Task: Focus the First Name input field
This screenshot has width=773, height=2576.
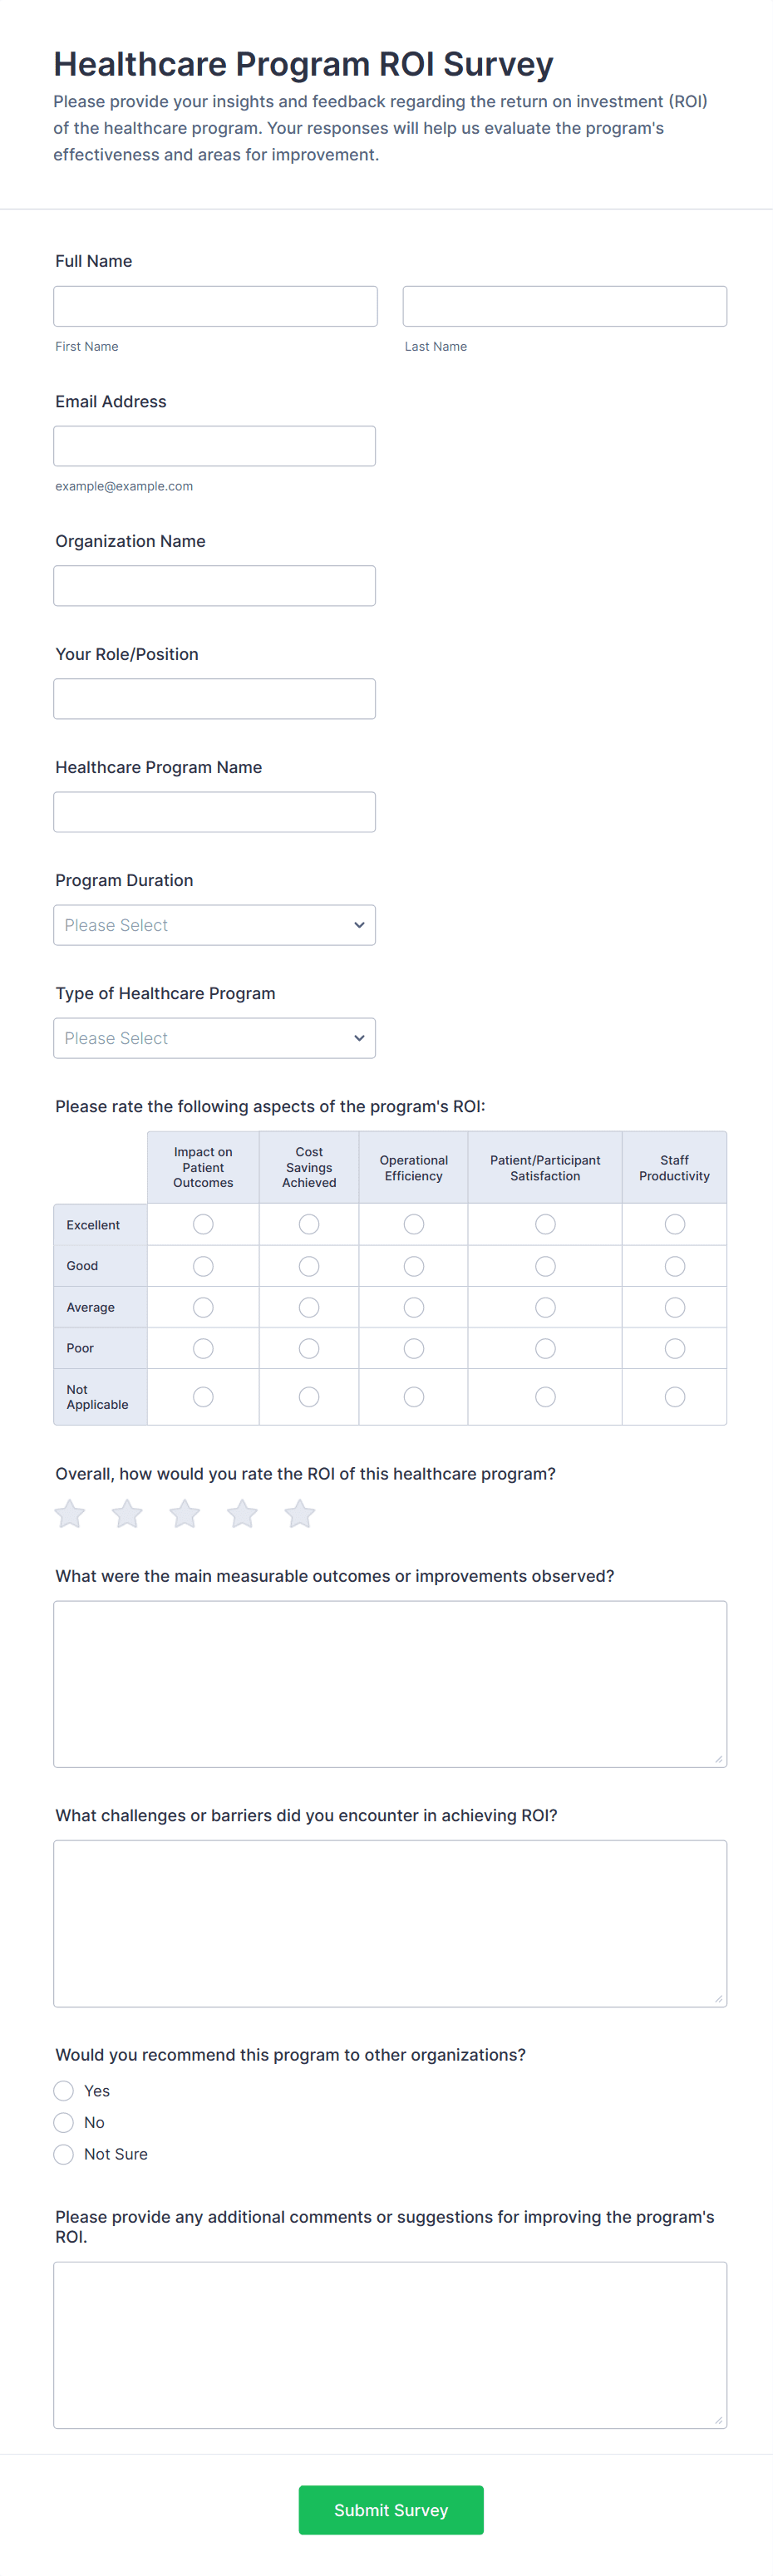Action: [x=215, y=306]
